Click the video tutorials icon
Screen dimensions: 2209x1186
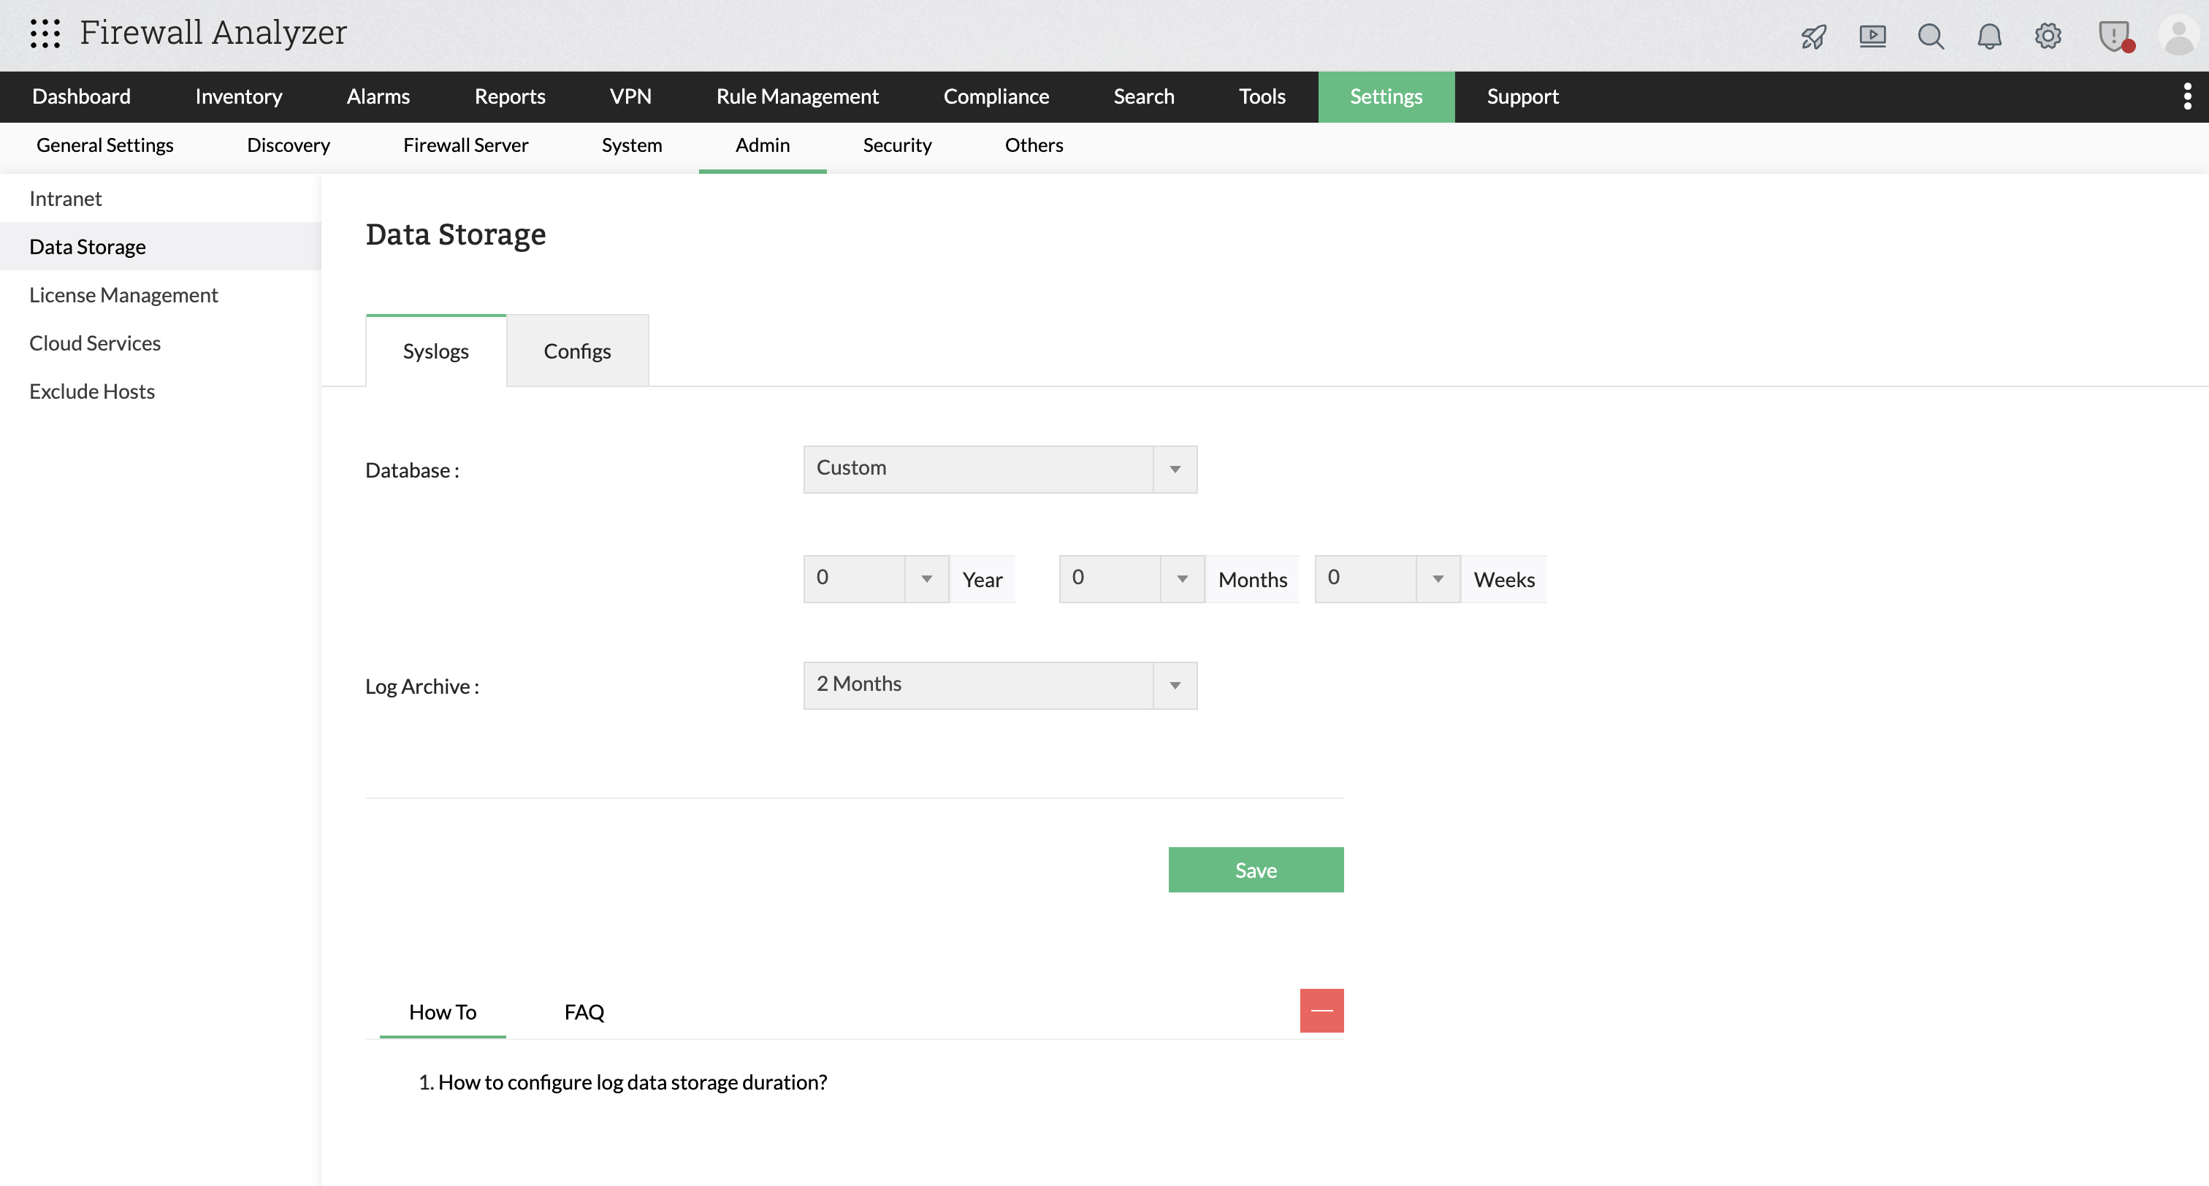point(1873,36)
